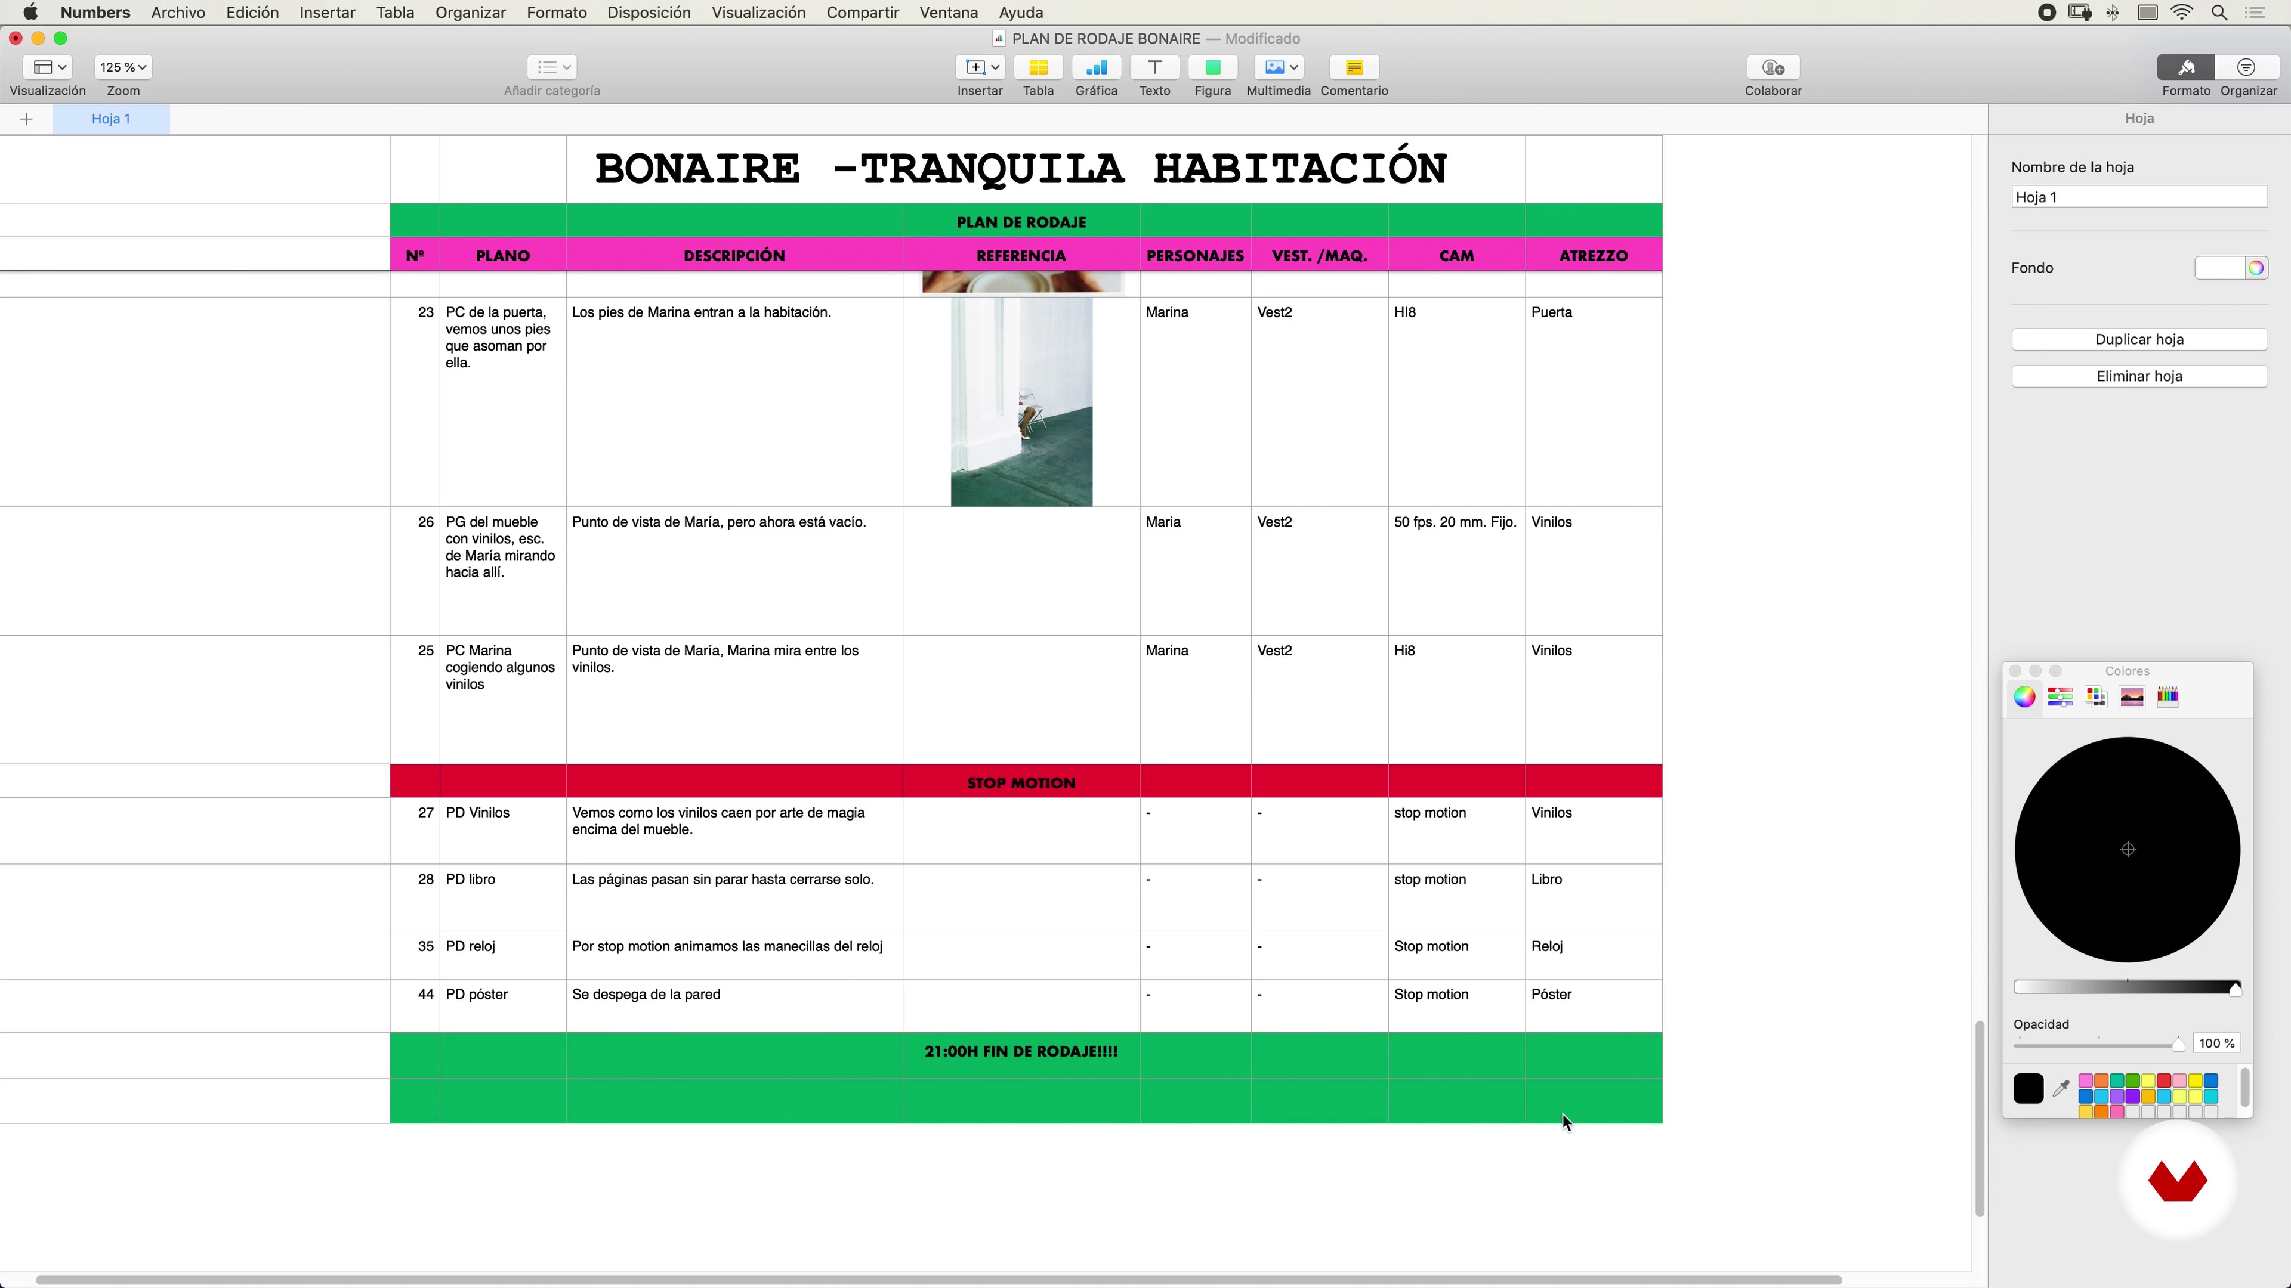Open the Gráfica chart tool
Viewport: 2291px width, 1288px height.
click(x=1096, y=67)
